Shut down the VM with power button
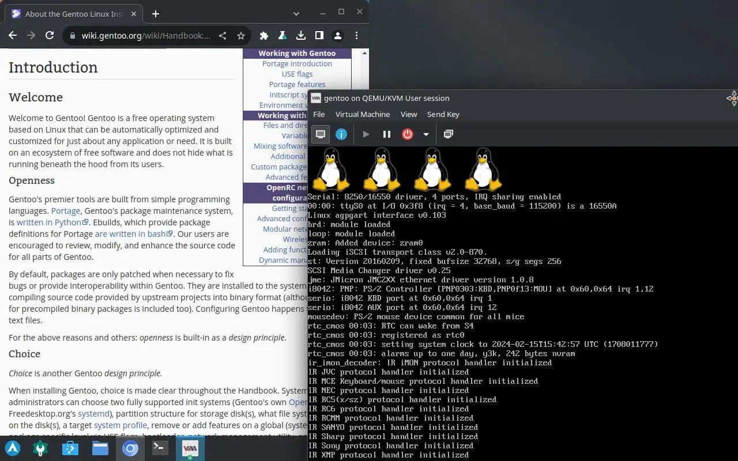This screenshot has width=738, height=461. pyautogui.click(x=408, y=134)
